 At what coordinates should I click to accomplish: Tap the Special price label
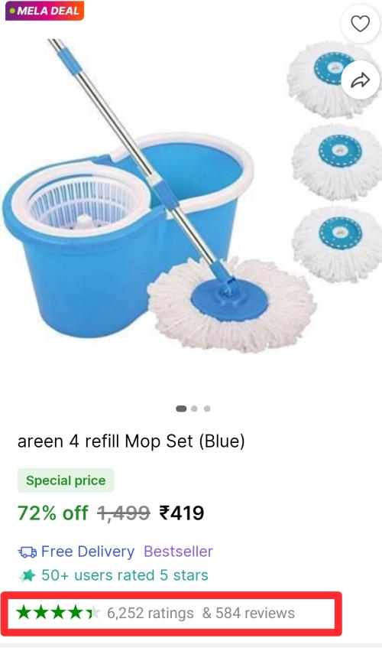click(x=66, y=480)
